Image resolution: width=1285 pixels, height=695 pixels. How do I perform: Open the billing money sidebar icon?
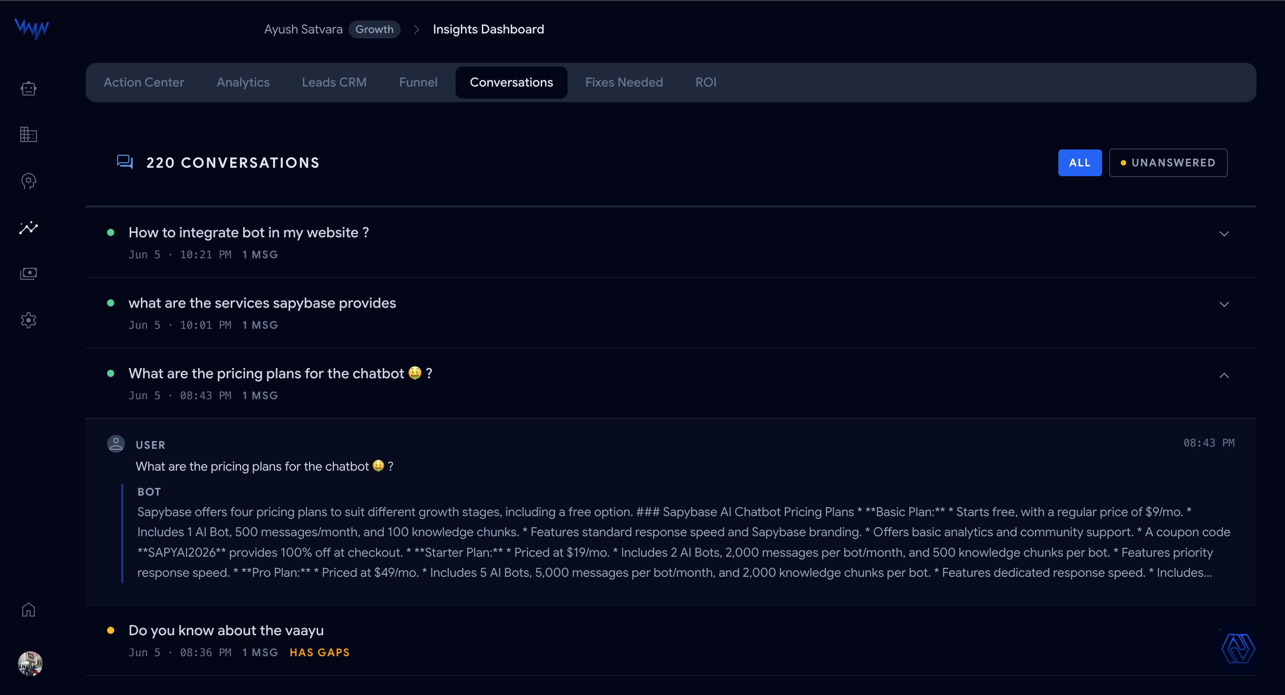[29, 274]
